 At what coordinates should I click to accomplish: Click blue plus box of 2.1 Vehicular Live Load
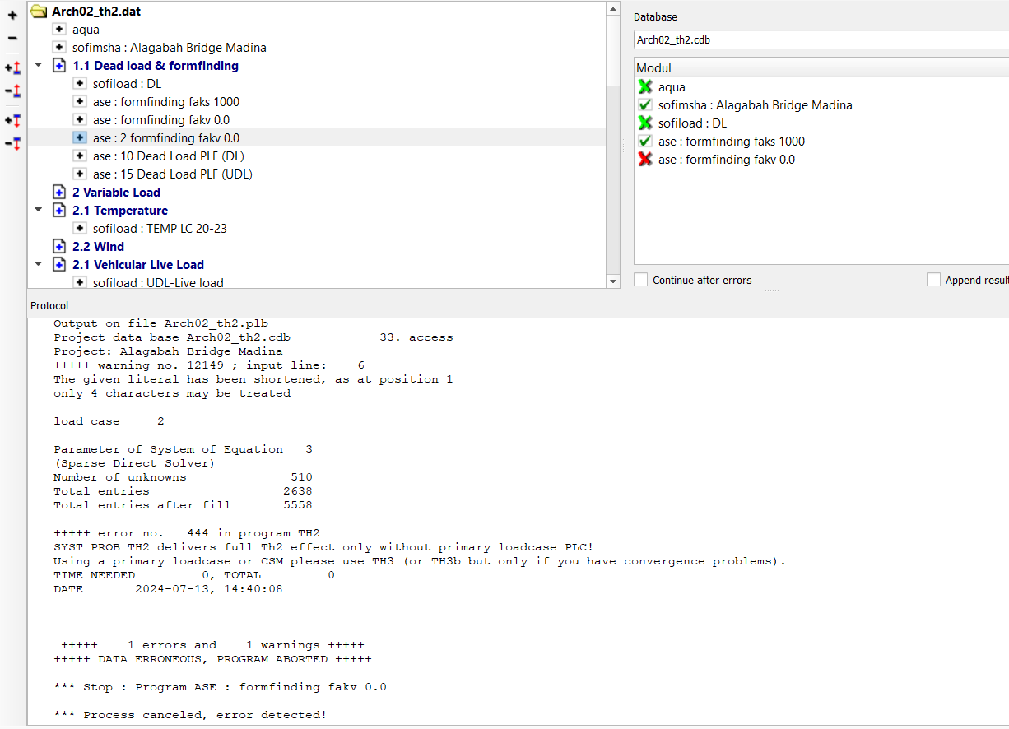(x=59, y=264)
